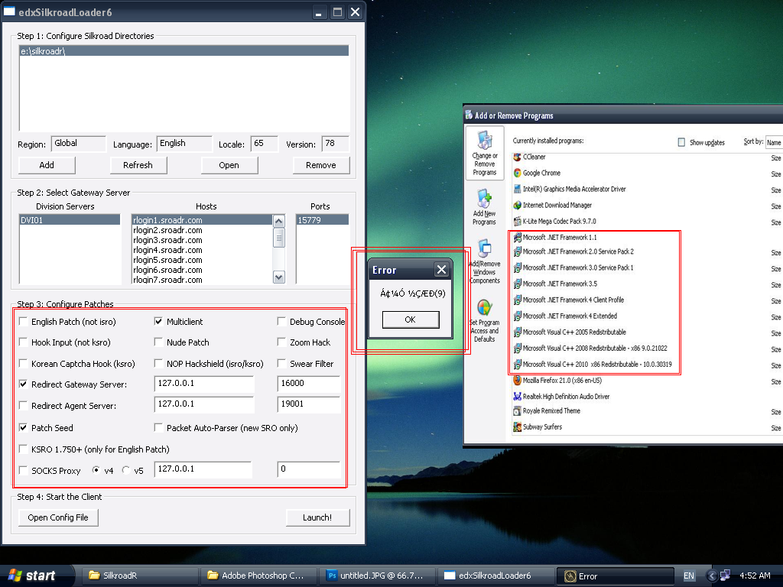Viewport: 783px width, 587px height.
Task: Select the Subway Surfers program icon
Action: (518, 426)
